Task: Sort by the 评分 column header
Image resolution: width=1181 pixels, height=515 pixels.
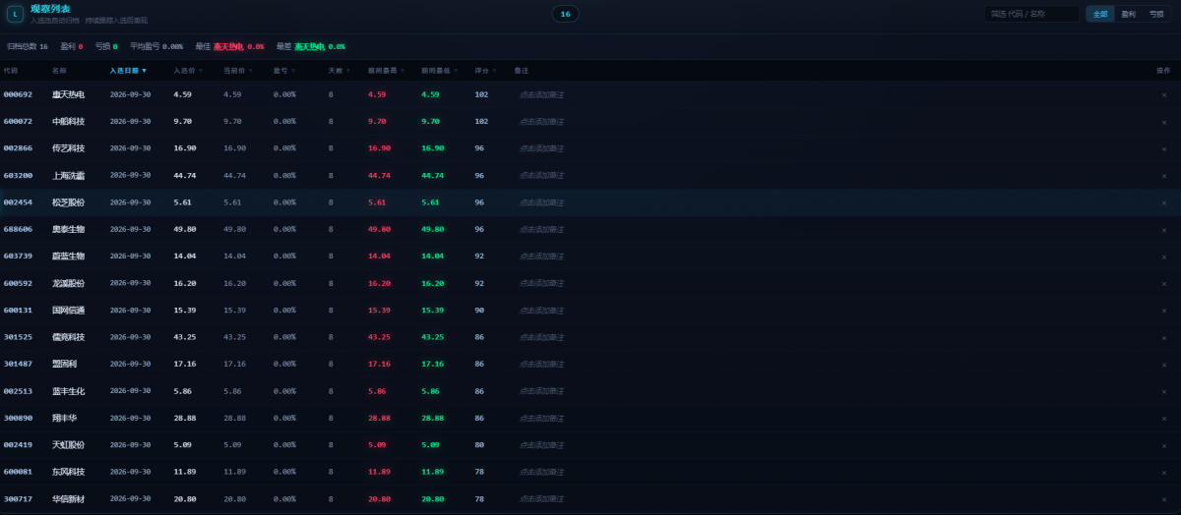Action: 485,71
